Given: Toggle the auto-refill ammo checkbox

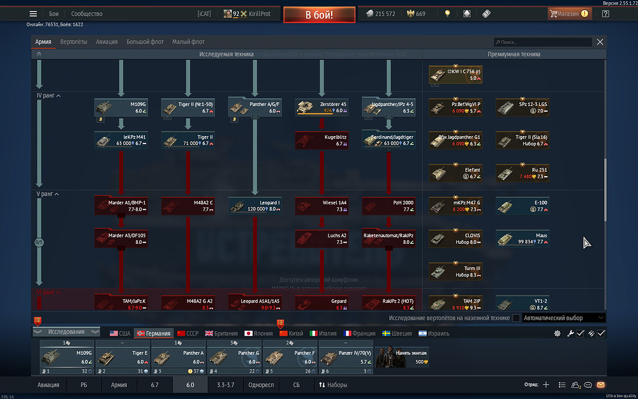Looking at the screenshot, I should pyautogui.click(x=600, y=333).
